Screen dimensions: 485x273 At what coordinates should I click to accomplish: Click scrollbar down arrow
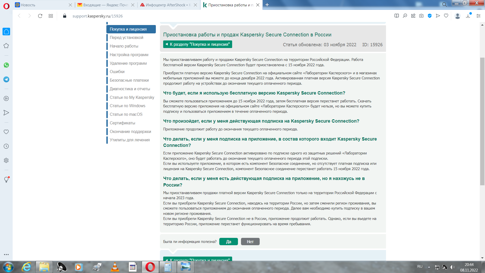point(482,258)
